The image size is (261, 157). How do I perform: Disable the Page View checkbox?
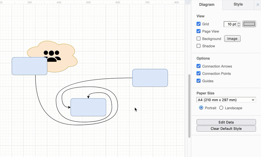199,31
